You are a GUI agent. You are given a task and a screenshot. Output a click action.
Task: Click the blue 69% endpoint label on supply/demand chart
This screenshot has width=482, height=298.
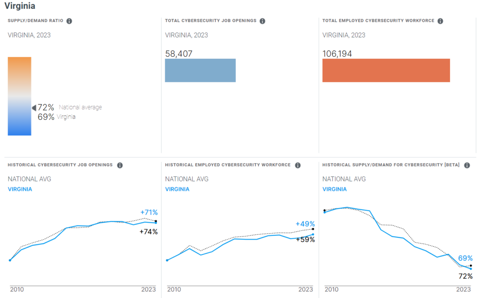[x=465, y=259]
